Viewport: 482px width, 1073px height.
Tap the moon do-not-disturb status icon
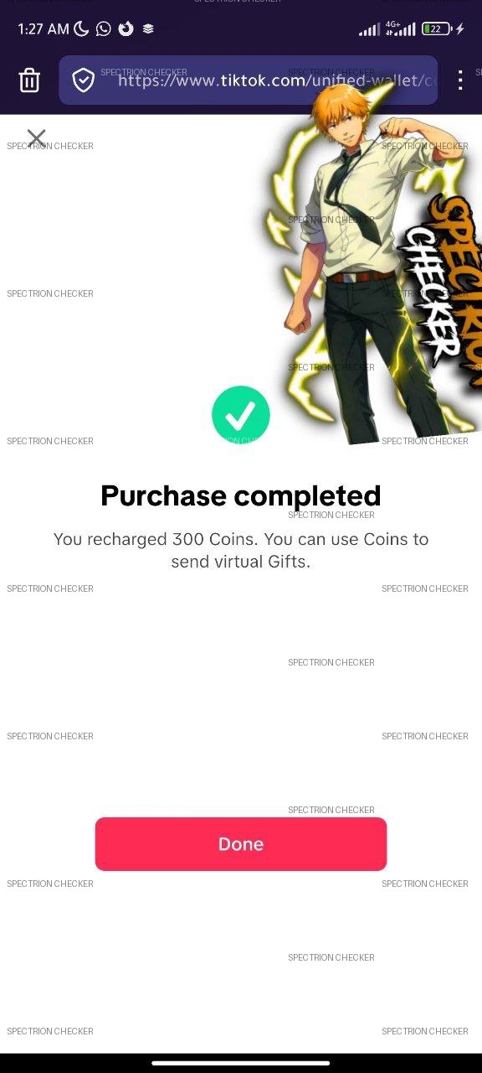click(x=81, y=29)
